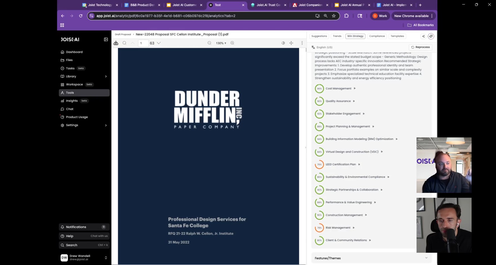
Task: Bookmark this page with star icon
Action: (334, 16)
